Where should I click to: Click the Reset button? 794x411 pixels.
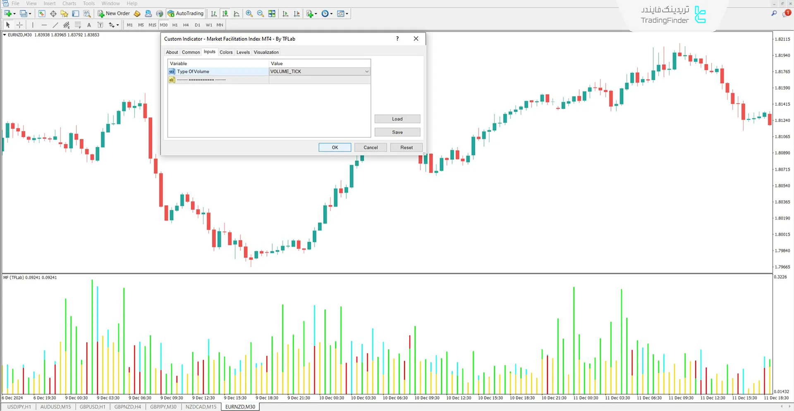click(406, 148)
